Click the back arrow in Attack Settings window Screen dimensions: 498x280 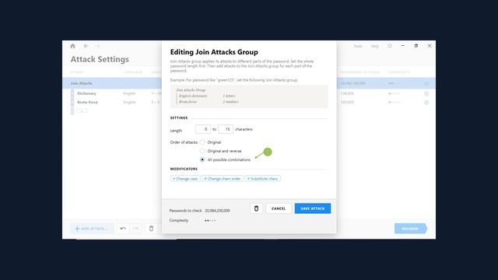[86, 46]
